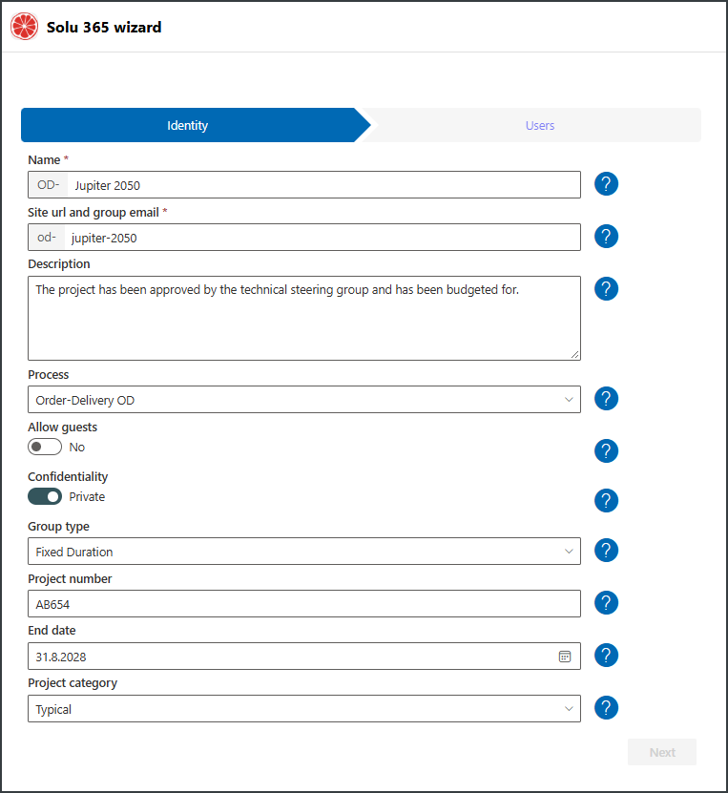
Task: Open help icon beside Allow guests
Action: [606, 450]
